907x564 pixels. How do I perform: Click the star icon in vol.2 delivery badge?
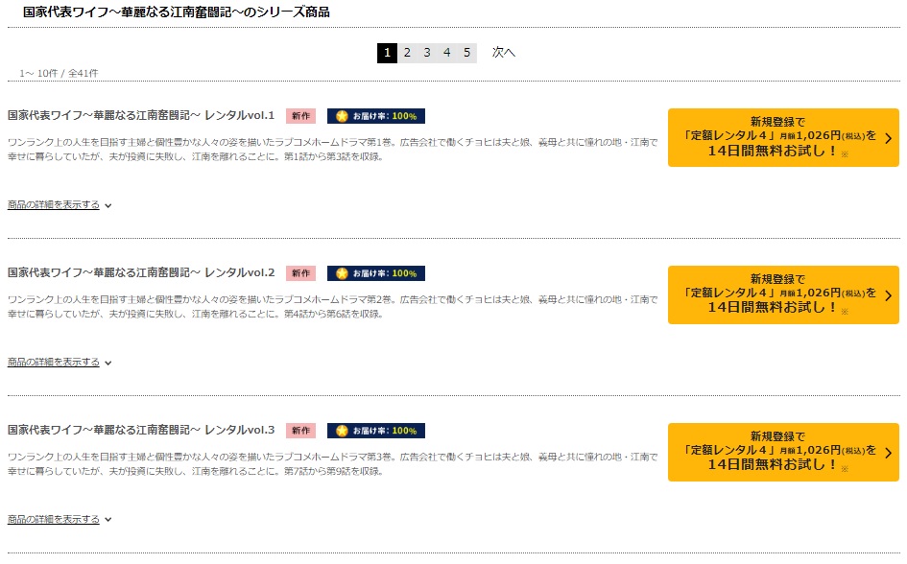pos(342,273)
